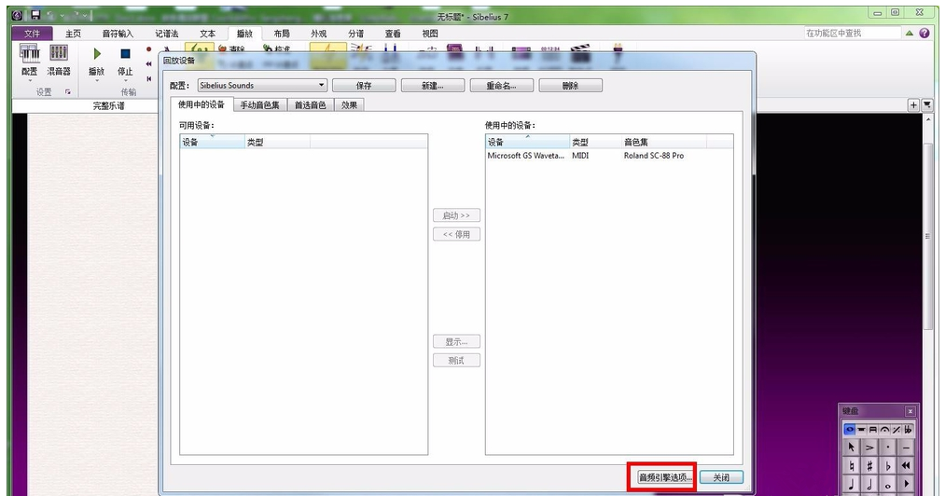This screenshot has width=945, height=496.
Task: Switch to the 布局 ribbon tab
Action: 282,34
